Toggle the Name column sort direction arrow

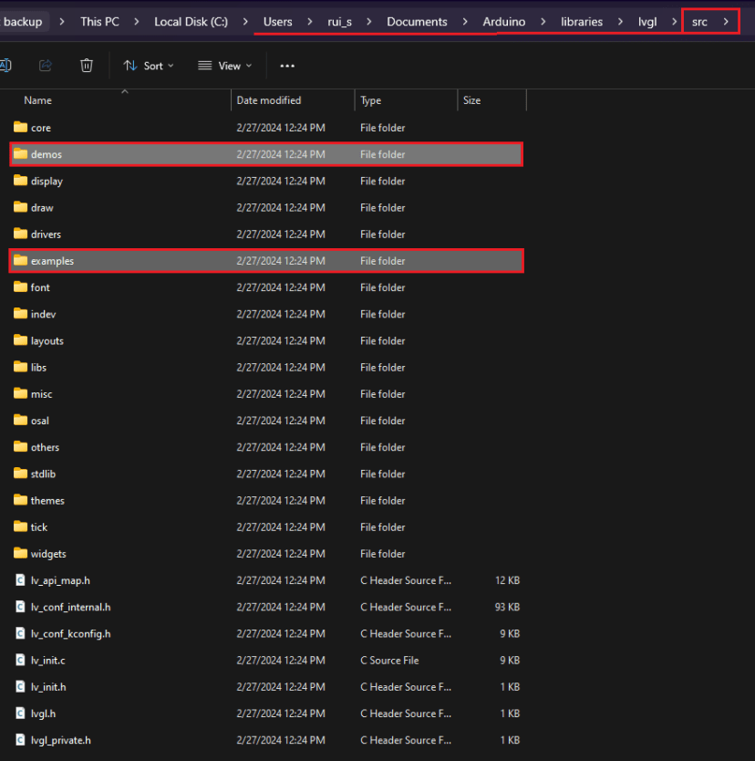coord(125,91)
